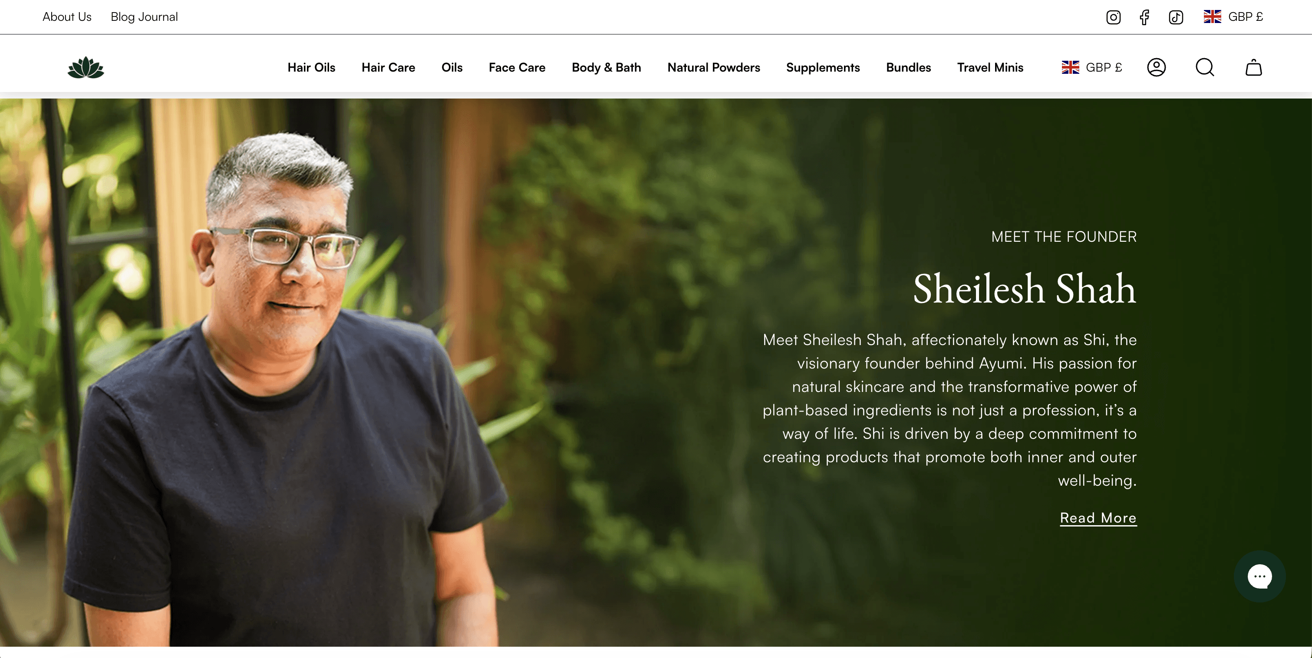The width and height of the screenshot is (1312, 658).
Task: Open the Supplements menu item
Action: pyautogui.click(x=823, y=67)
